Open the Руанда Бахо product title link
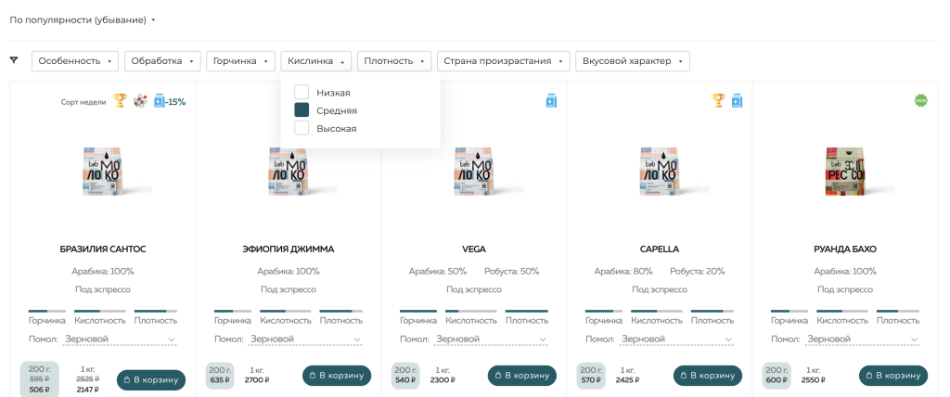 coord(844,249)
